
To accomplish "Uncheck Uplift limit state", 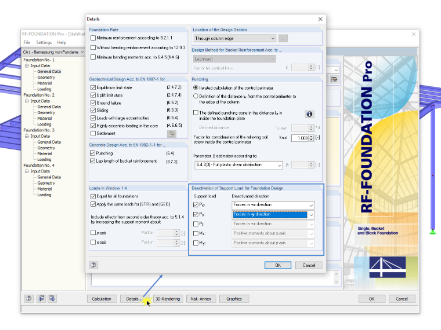I will click(93, 95).
